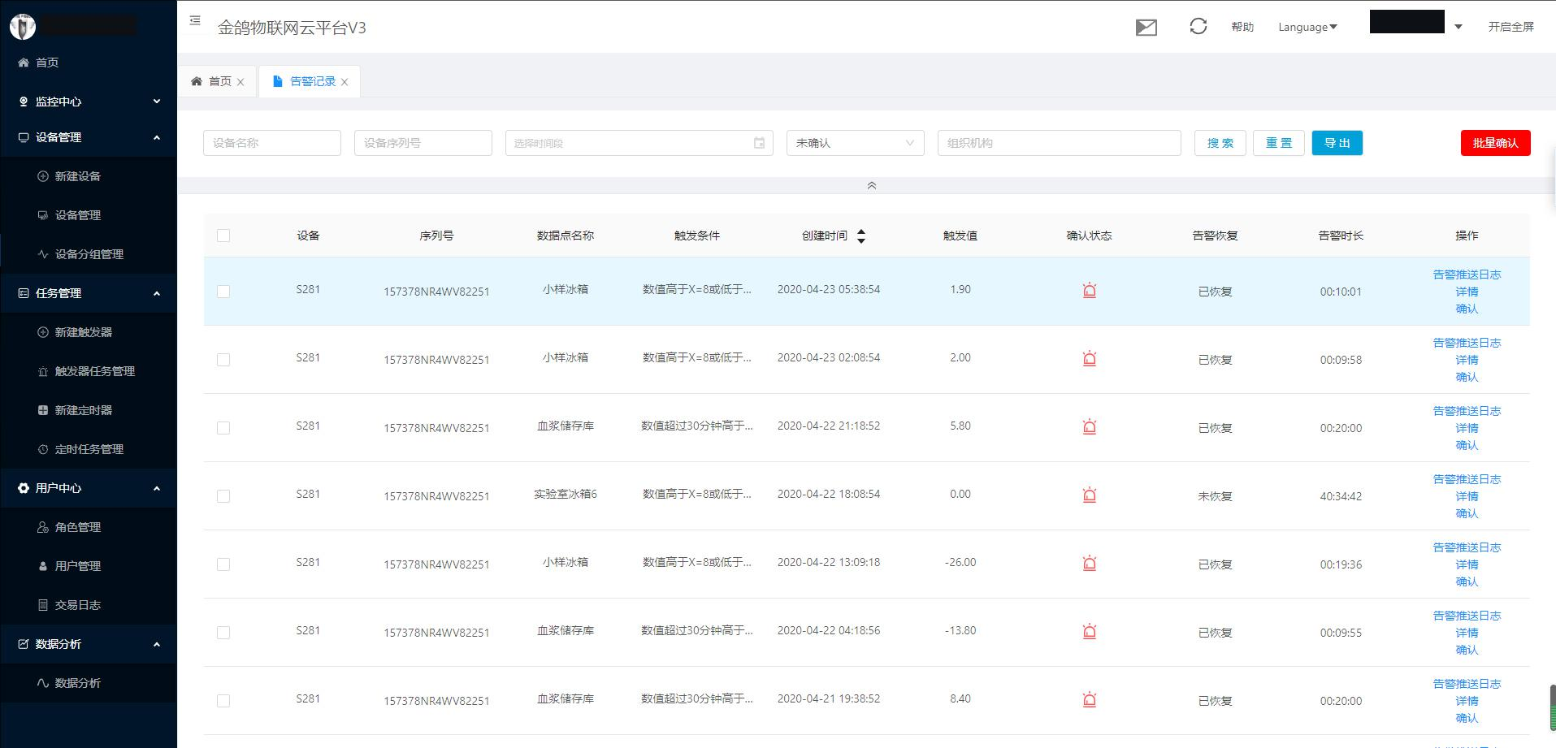Screen dimensions: 1556x748
Task: Click the 导出 button
Action: tap(1337, 143)
